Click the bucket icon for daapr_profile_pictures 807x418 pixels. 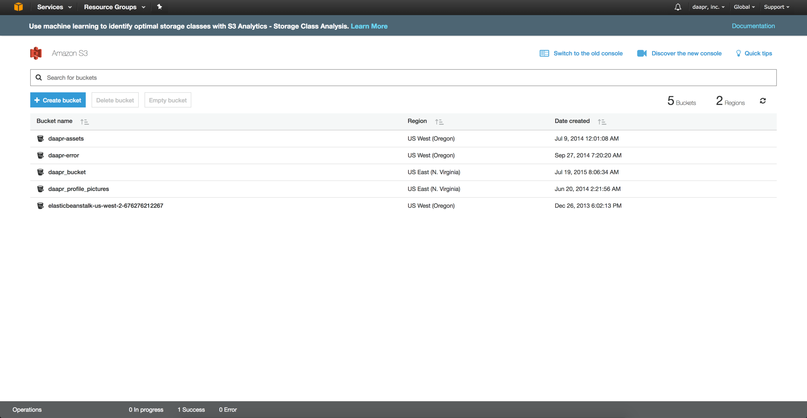pos(40,189)
